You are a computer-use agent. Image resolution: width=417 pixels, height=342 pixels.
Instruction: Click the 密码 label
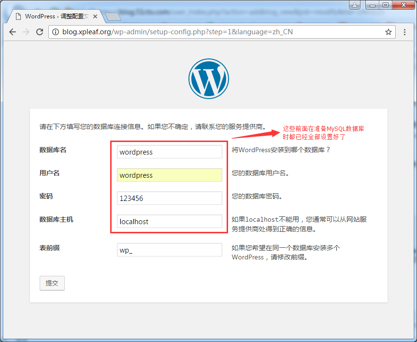point(46,196)
